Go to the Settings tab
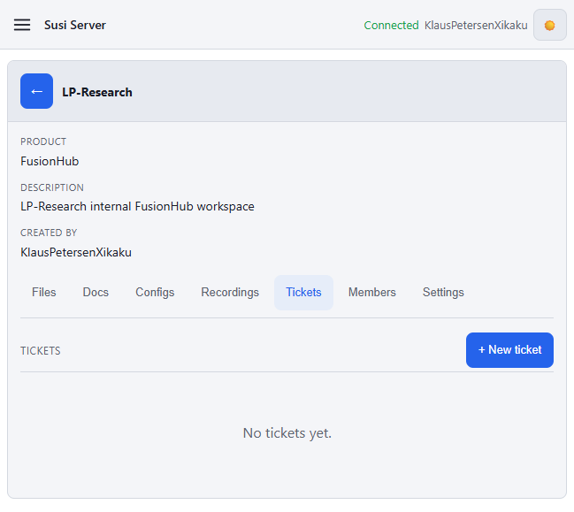This screenshot has height=512, width=574. (443, 292)
